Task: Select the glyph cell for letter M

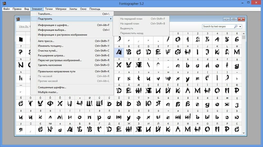Action: [x=237, y=53]
